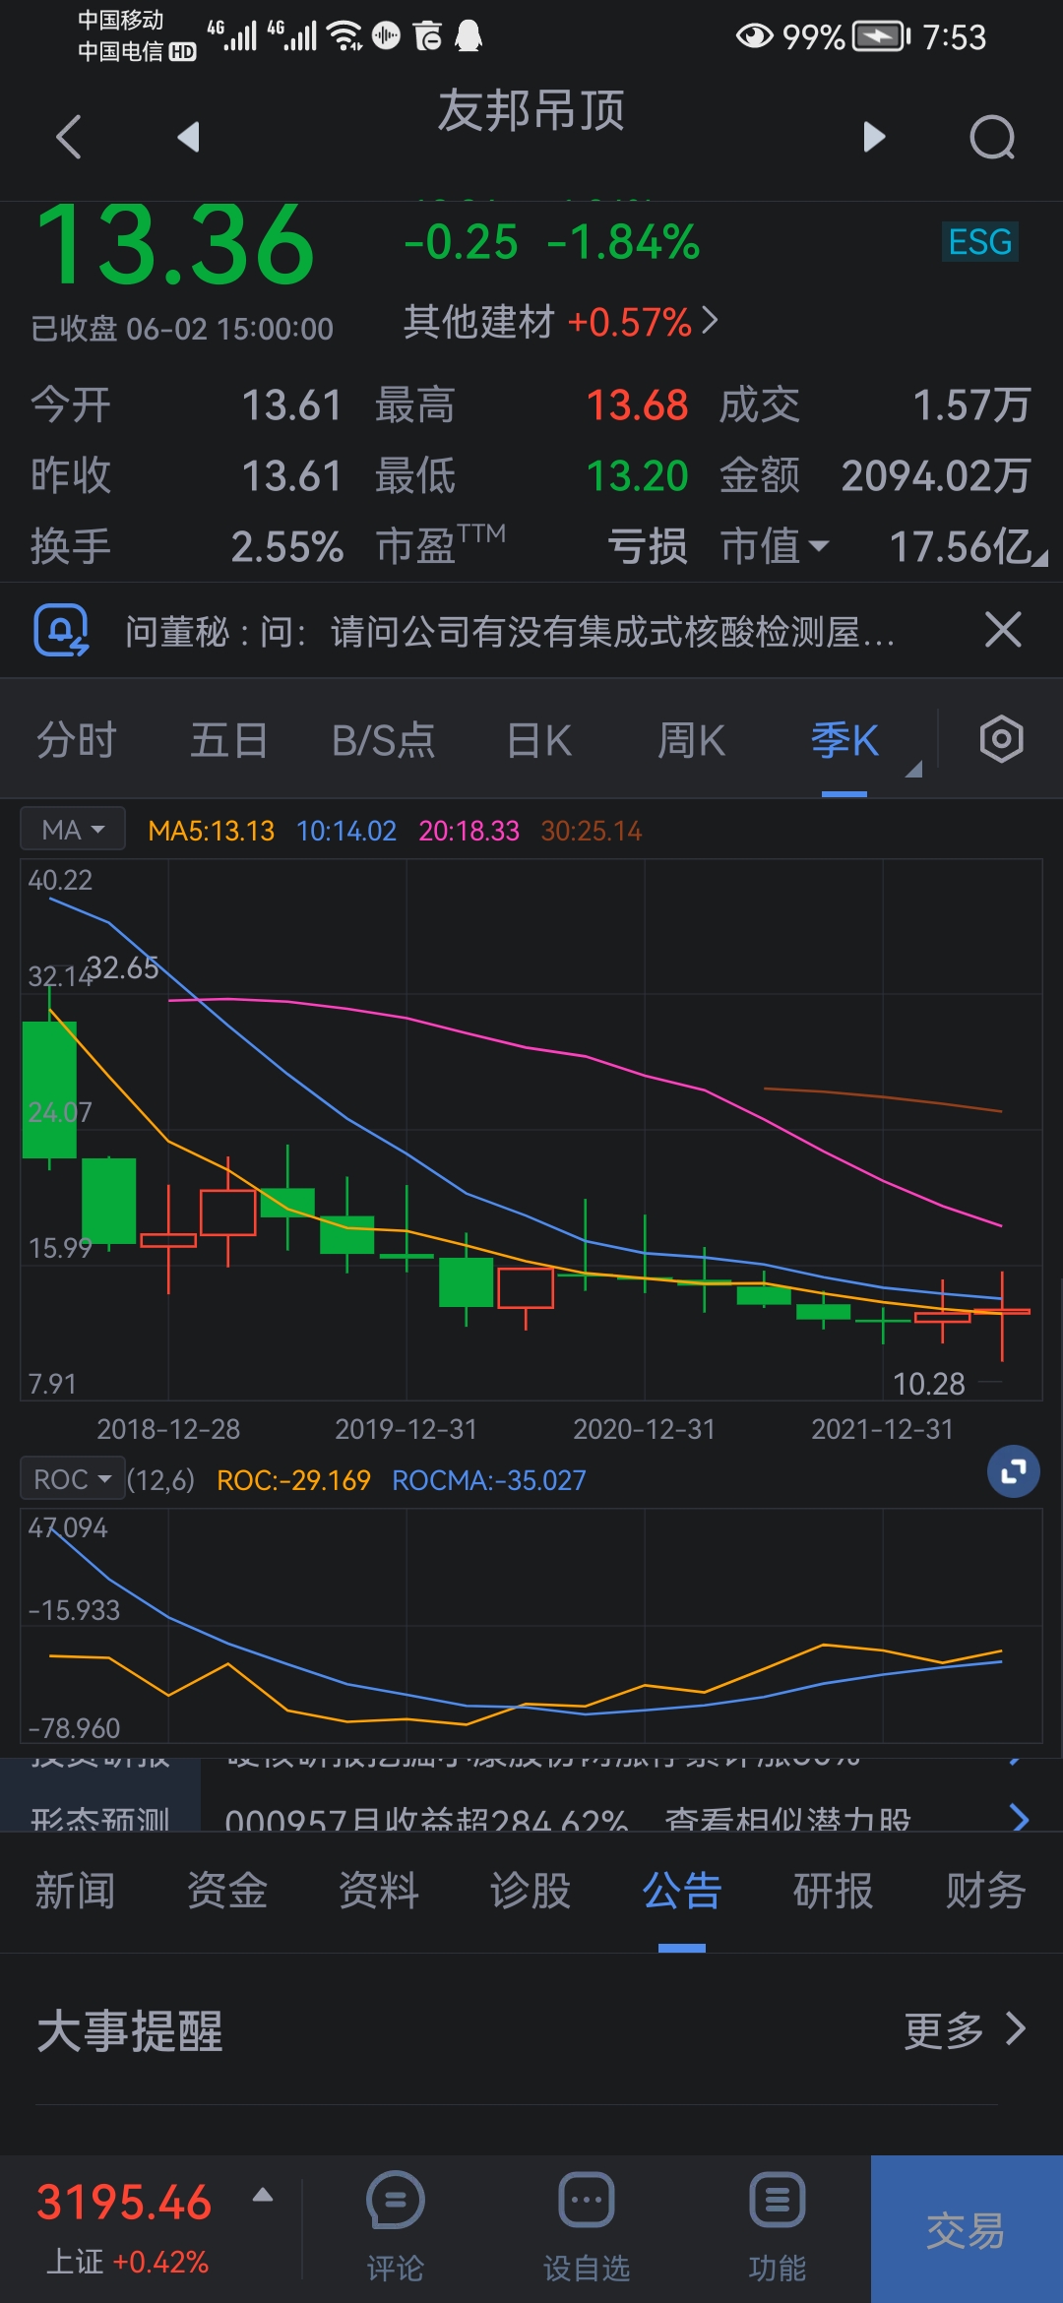
Task: Tap the 大事提醒 heading
Action: pos(130,2031)
